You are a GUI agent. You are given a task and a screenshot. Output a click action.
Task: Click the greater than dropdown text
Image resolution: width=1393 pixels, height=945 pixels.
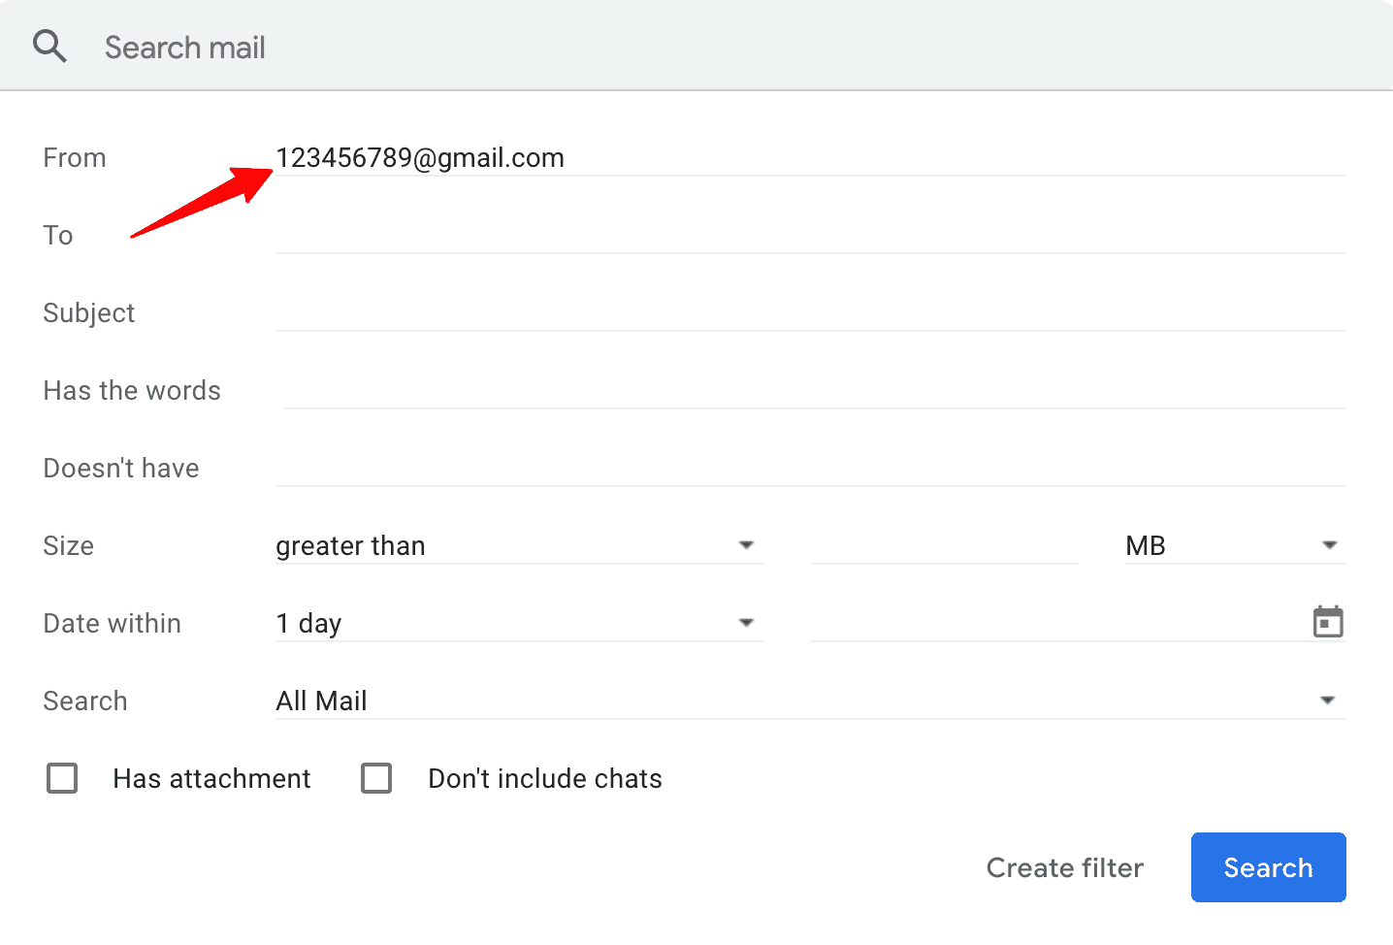coord(350,545)
